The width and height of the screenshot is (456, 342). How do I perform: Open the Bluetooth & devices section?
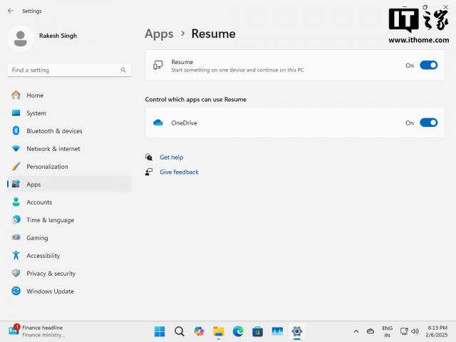point(54,131)
